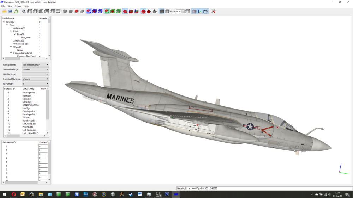Viewport: 353px width, 198px height.
Task: Open Opera browser from taskbar
Action: click(x=13, y=194)
